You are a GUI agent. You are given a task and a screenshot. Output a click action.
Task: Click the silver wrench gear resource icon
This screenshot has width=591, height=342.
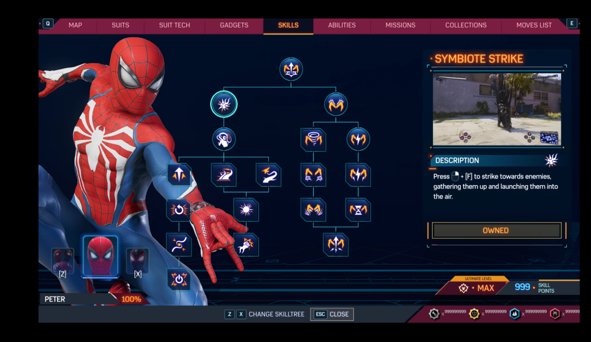click(434, 314)
